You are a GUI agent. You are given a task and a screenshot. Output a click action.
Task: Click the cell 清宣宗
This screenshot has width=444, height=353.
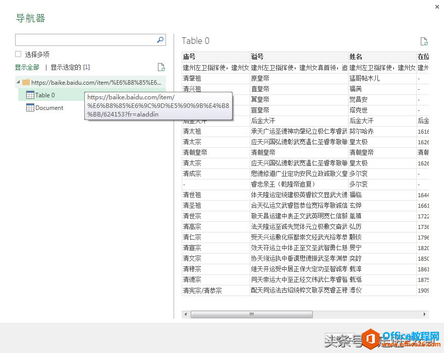(216, 248)
